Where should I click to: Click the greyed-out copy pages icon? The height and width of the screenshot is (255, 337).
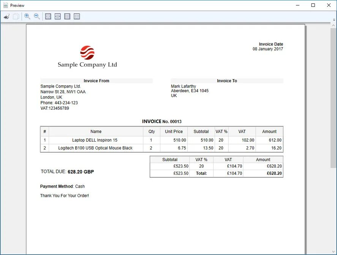coord(16,16)
